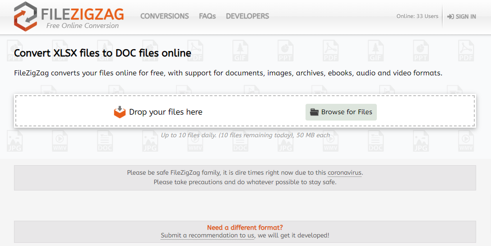Image resolution: width=491 pixels, height=246 pixels.
Task: Click Need a different format? heading
Action: pyautogui.click(x=245, y=227)
